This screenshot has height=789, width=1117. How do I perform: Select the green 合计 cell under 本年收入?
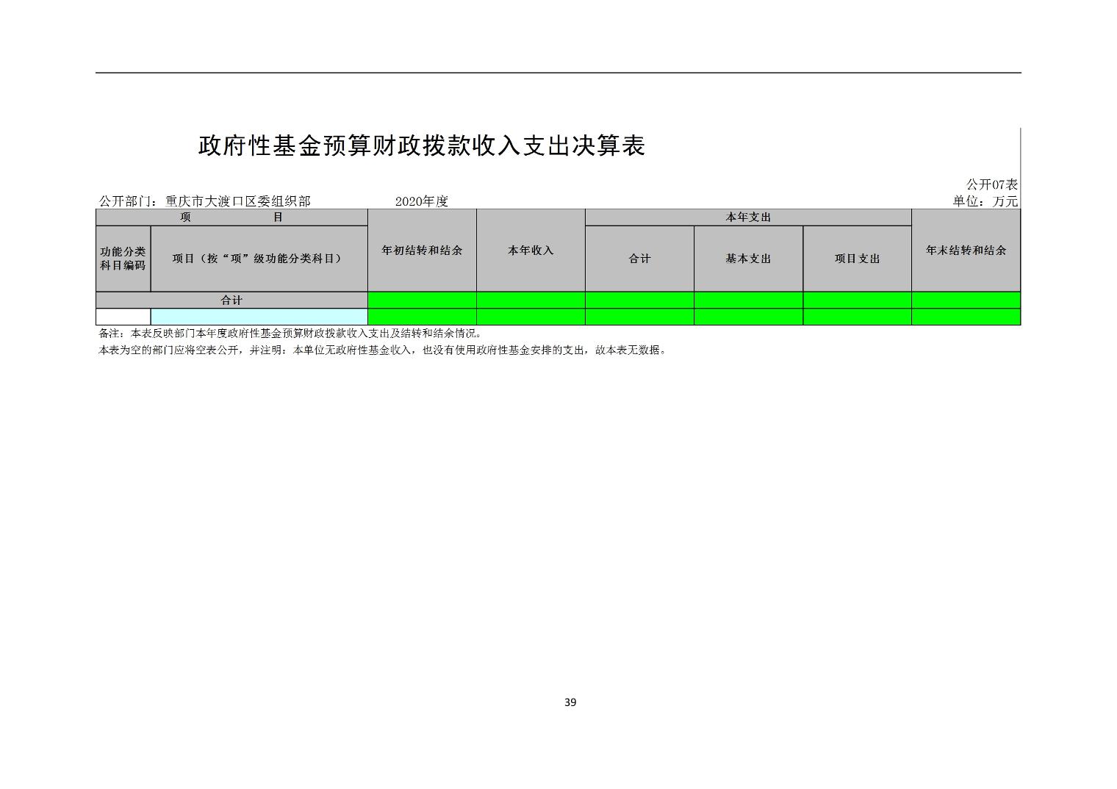530,300
